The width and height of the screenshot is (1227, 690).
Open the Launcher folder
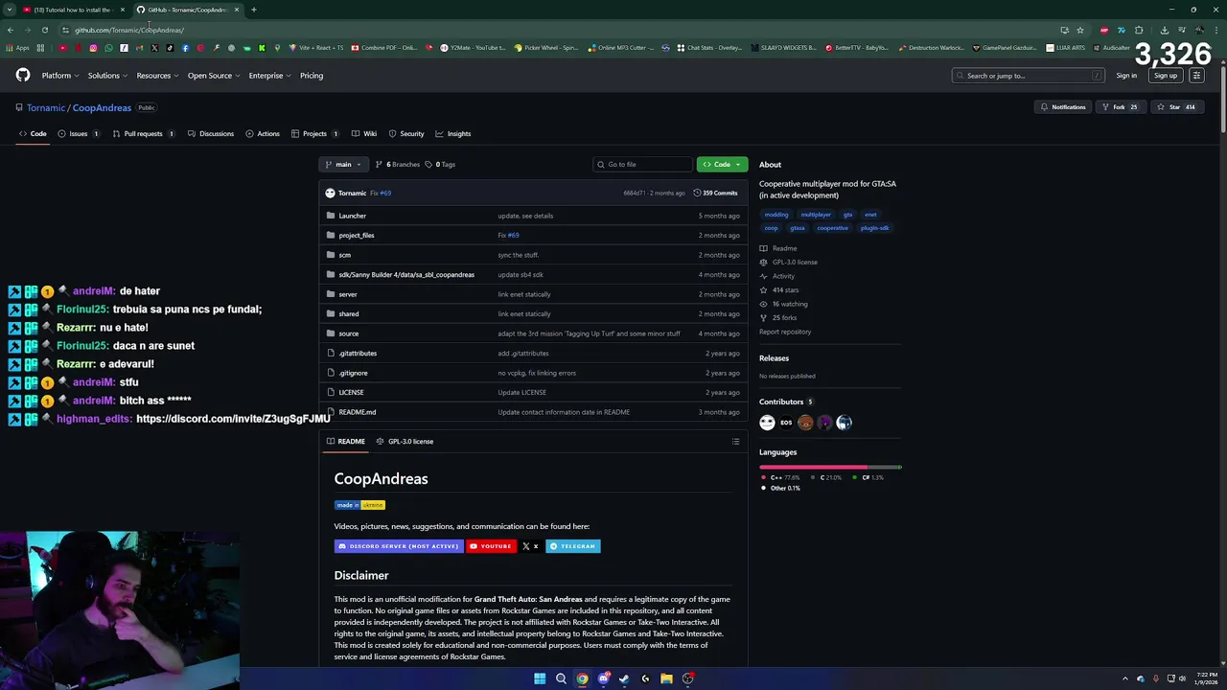(352, 216)
